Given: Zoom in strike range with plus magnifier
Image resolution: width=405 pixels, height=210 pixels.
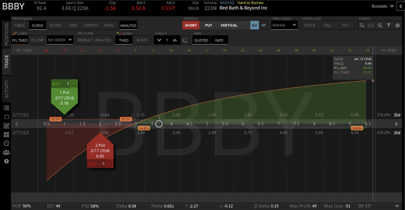Looking at the screenshot, I should (380, 25).
